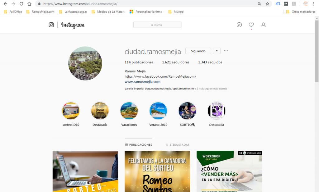
Task: Switch to the PUBLICACIONES tab
Action: click(x=139, y=145)
